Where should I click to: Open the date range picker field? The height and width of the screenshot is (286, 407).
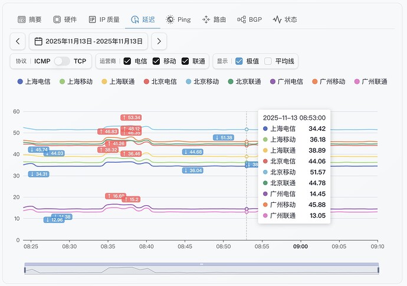click(x=93, y=41)
